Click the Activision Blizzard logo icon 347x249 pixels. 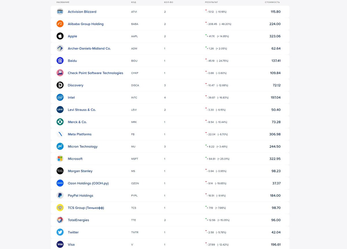click(x=60, y=12)
